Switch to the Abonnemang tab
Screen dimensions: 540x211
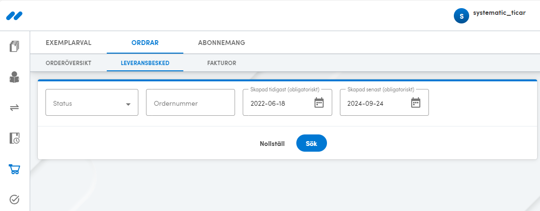222,43
